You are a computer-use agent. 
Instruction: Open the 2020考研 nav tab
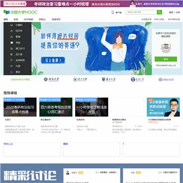click(28, 19)
